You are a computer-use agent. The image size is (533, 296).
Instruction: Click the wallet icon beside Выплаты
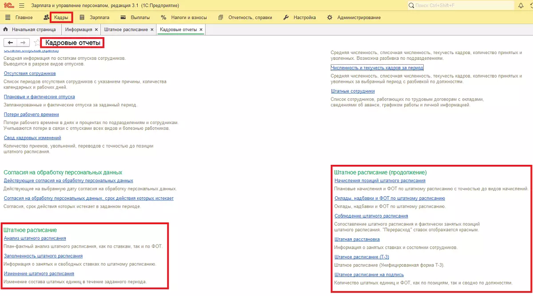[123, 18]
